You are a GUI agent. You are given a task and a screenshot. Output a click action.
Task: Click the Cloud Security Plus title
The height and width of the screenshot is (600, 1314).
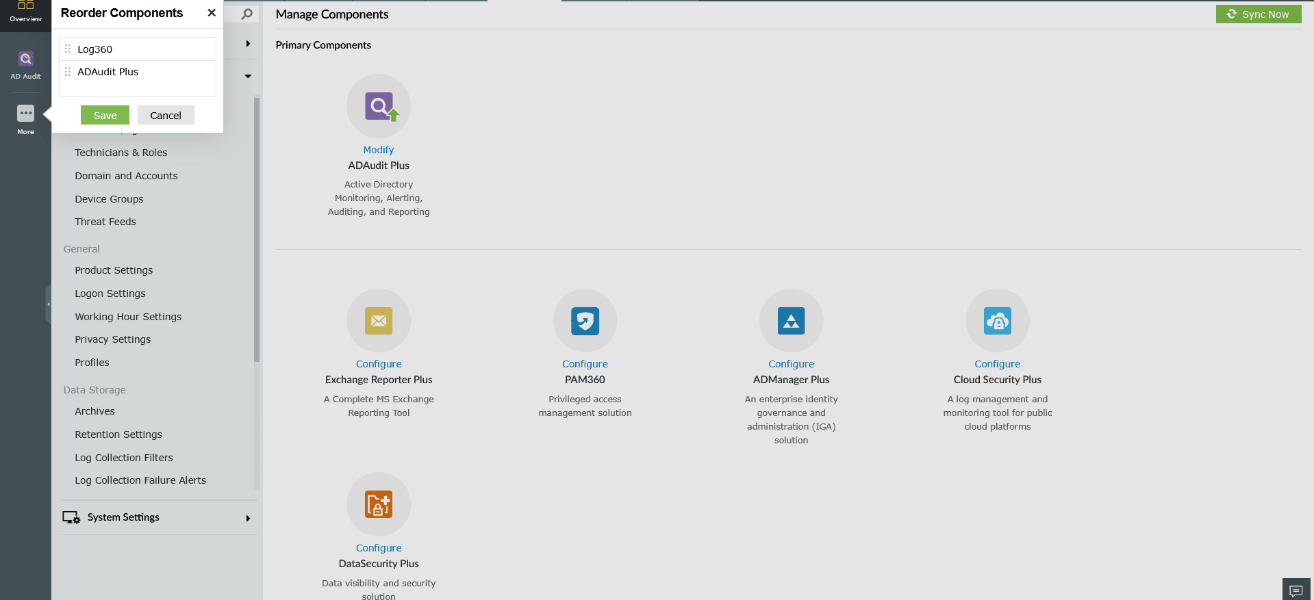(997, 380)
